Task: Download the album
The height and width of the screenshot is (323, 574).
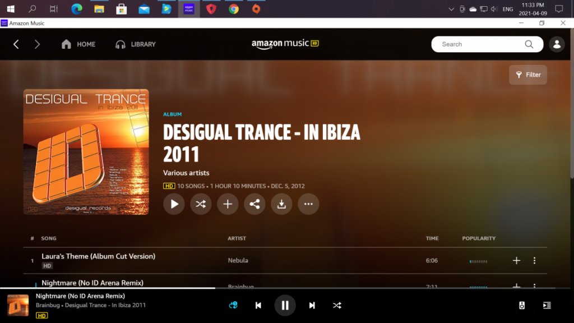Action: [x=281, y=204]
